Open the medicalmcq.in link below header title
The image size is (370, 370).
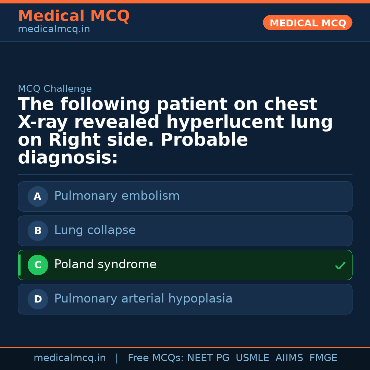click(x=54, y=29)
